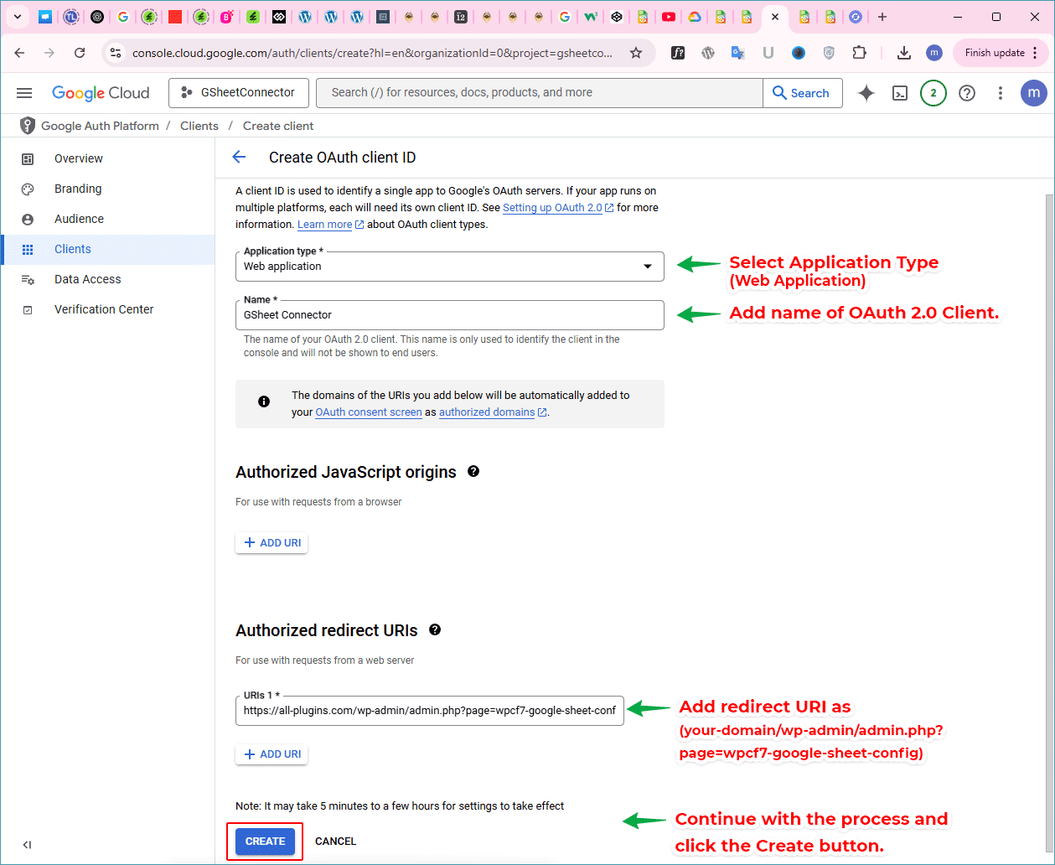Open the tab search dropdown arrow
1055x865 pixels.
point(17,17)
